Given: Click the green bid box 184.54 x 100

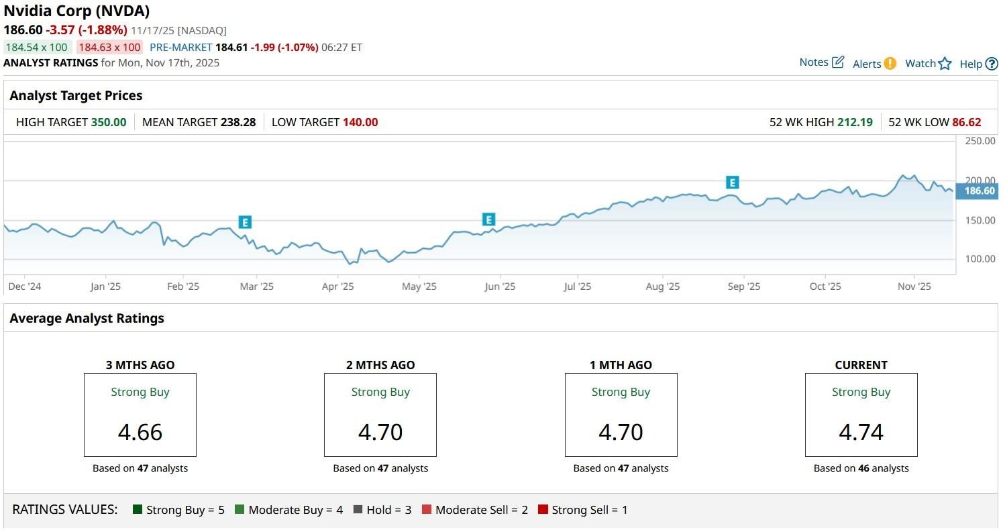Looking at the screenshot, I should [x=37, y=47].
